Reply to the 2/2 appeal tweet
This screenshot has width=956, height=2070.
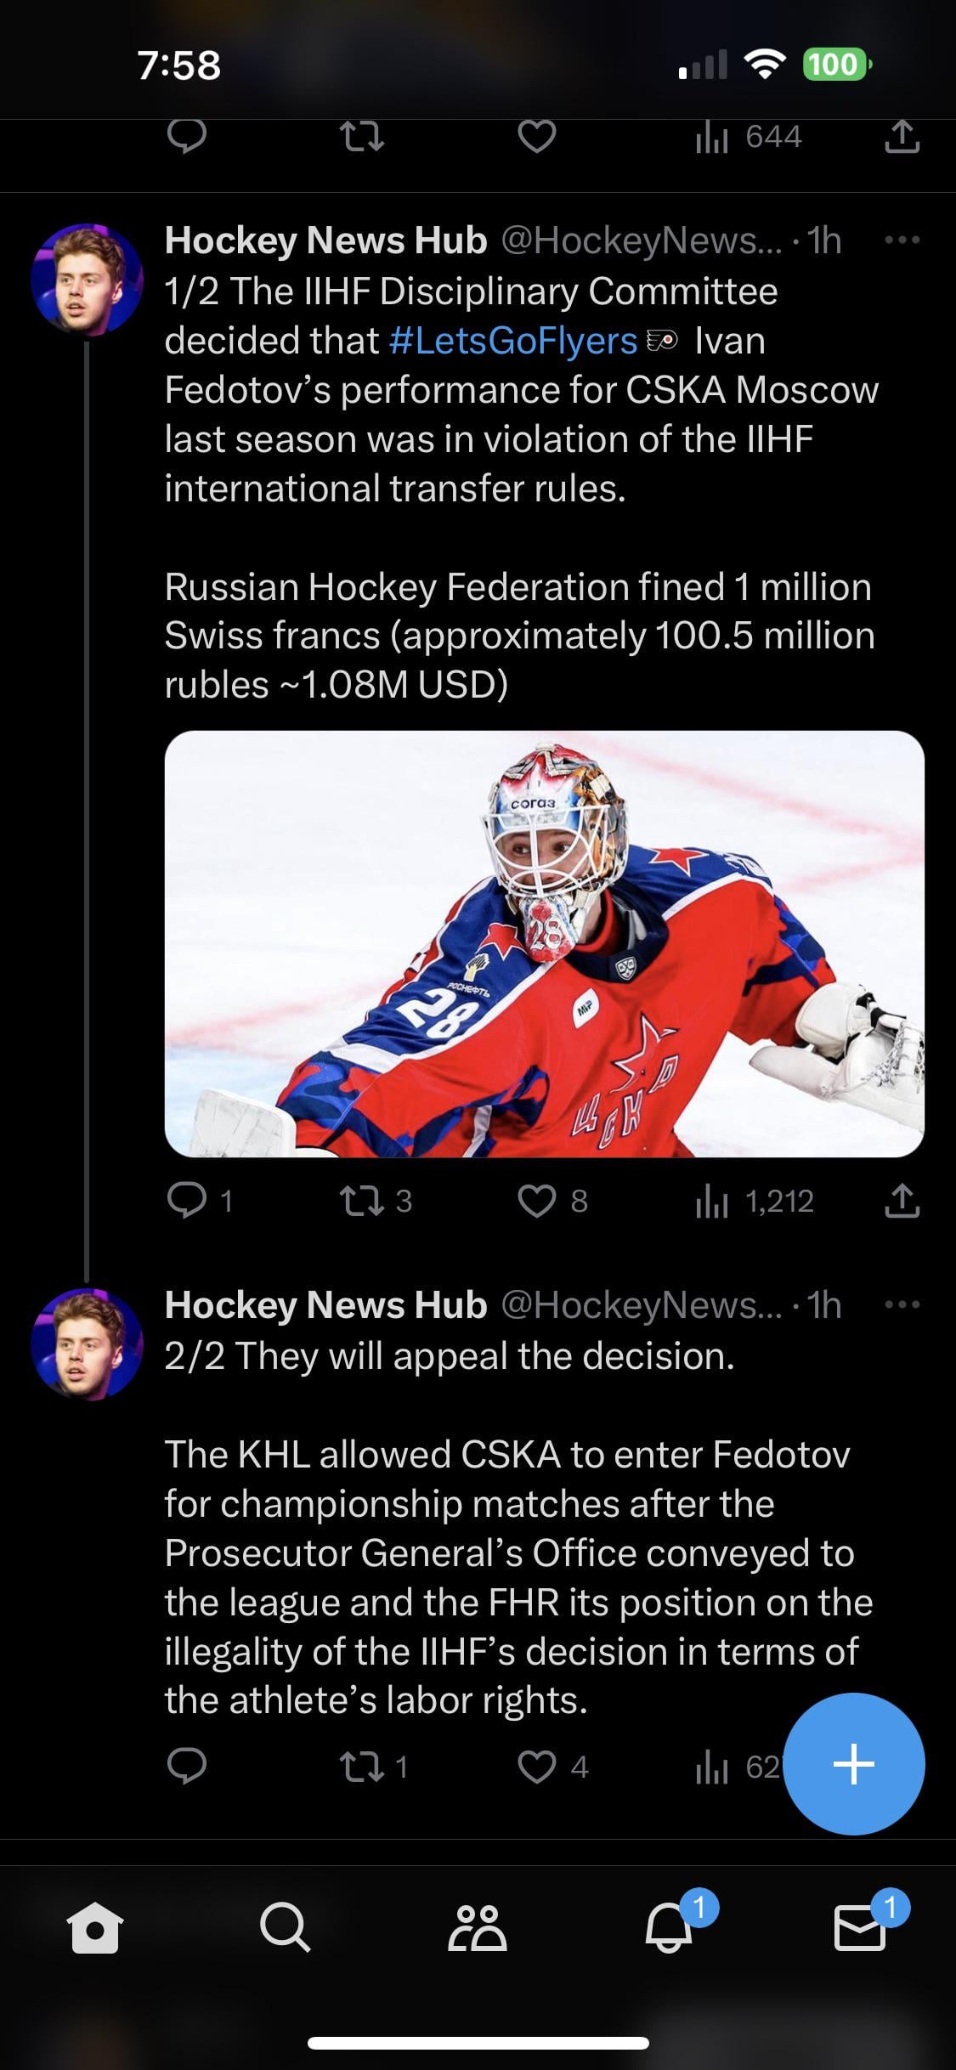(187, 1767)
